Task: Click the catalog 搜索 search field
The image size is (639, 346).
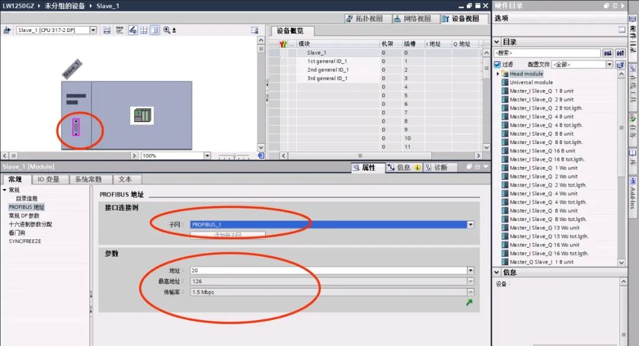Action: click(547, 53)
